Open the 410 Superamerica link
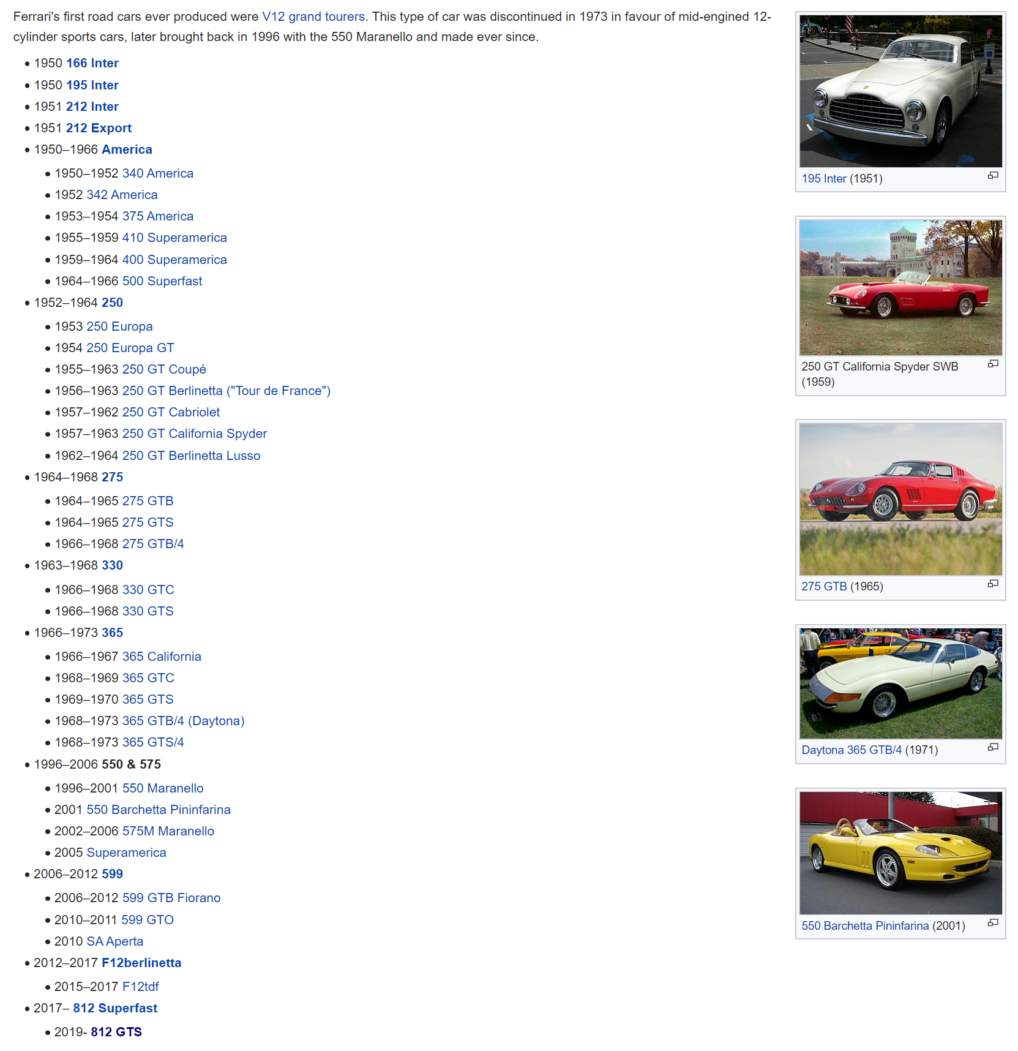Viewport: 1018px width, 1051px height. click(x=174, y=238)
